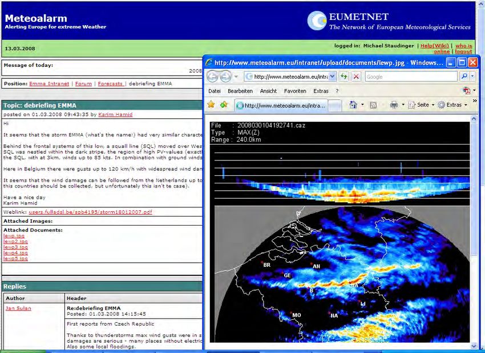Screen dimensions: 485x353
Task: Open attached document lewp5.jpg
Action: (15, 258)
